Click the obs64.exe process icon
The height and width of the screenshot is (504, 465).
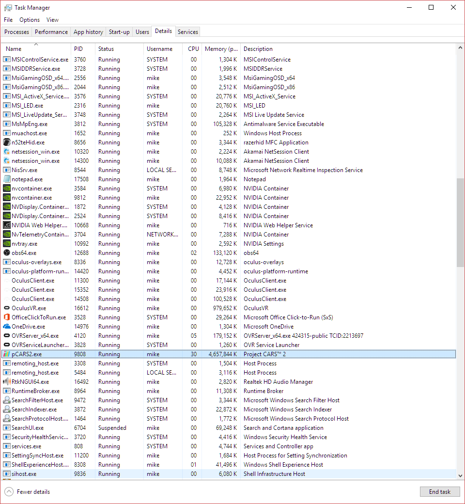pos(7,253)
